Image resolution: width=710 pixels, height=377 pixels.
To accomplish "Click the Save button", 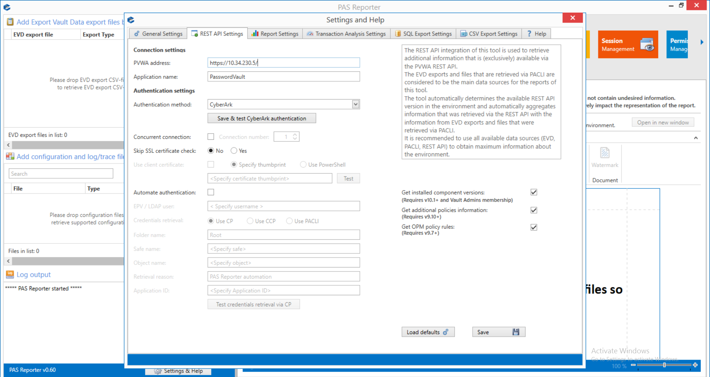I will tap(498, 332).
